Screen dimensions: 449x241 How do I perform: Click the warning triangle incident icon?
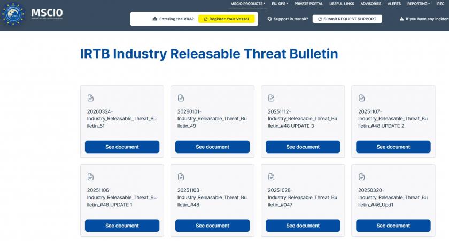click(x=402, y=19)
